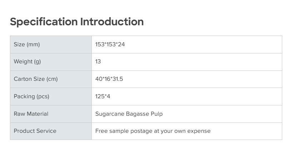Image resolution: width=293 pixels, height=162 pixels.
Task: Click the word "sample" in product service
Action: [118, 131]
